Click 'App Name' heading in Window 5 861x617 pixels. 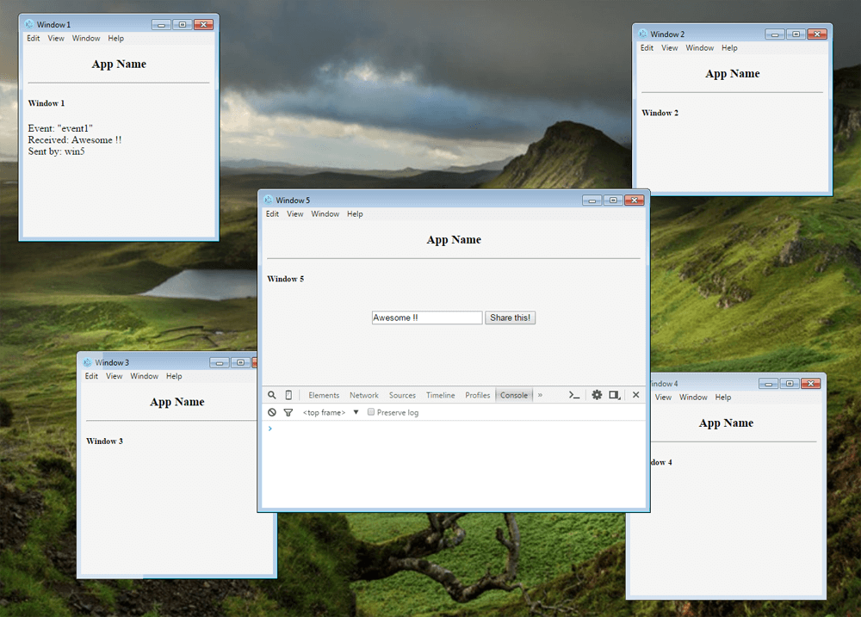pos(454,240)
